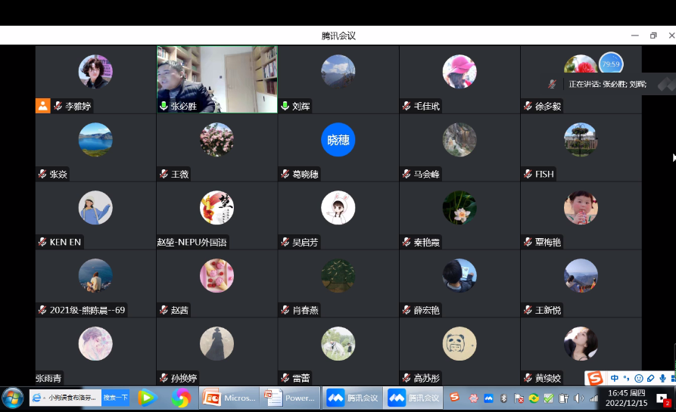Click the panda avatar of 高苏彤

click(x=459, y=344)
